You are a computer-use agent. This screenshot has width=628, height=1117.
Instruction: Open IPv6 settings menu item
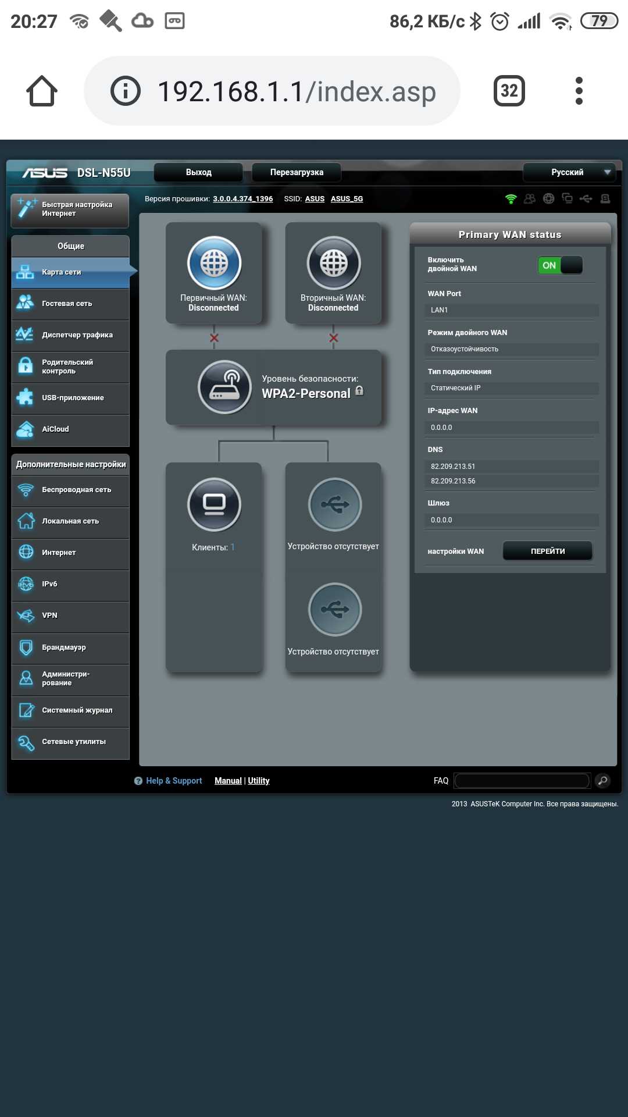(x=70, y=584)
